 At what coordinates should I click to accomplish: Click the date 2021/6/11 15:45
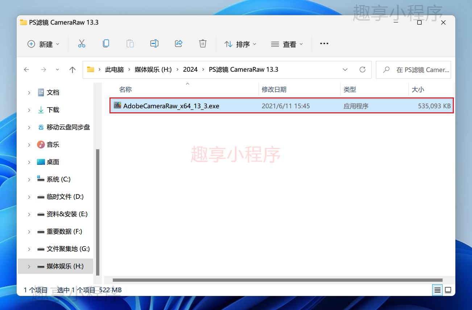(x=286, y=106)
